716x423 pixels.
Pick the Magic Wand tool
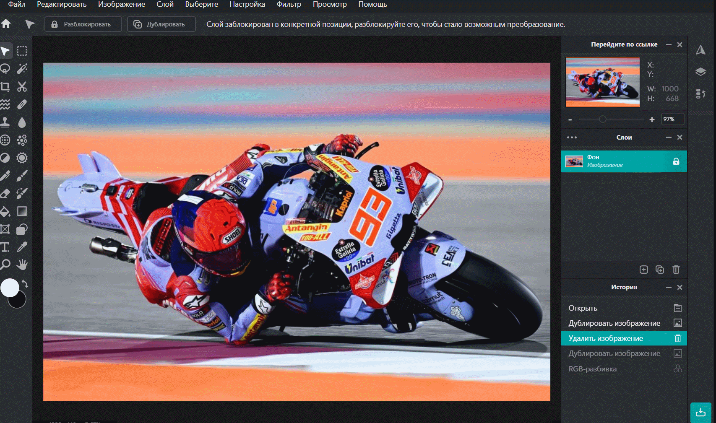click(22, 69)
